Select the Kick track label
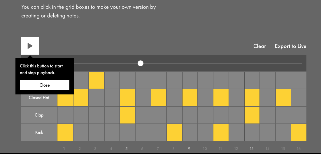This screenshot has height=154, width=321. coord(39,132)
